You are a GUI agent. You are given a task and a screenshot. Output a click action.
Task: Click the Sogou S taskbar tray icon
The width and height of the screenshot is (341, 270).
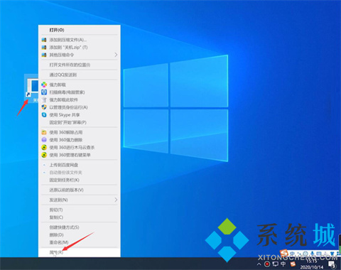(x=293, y=264)
